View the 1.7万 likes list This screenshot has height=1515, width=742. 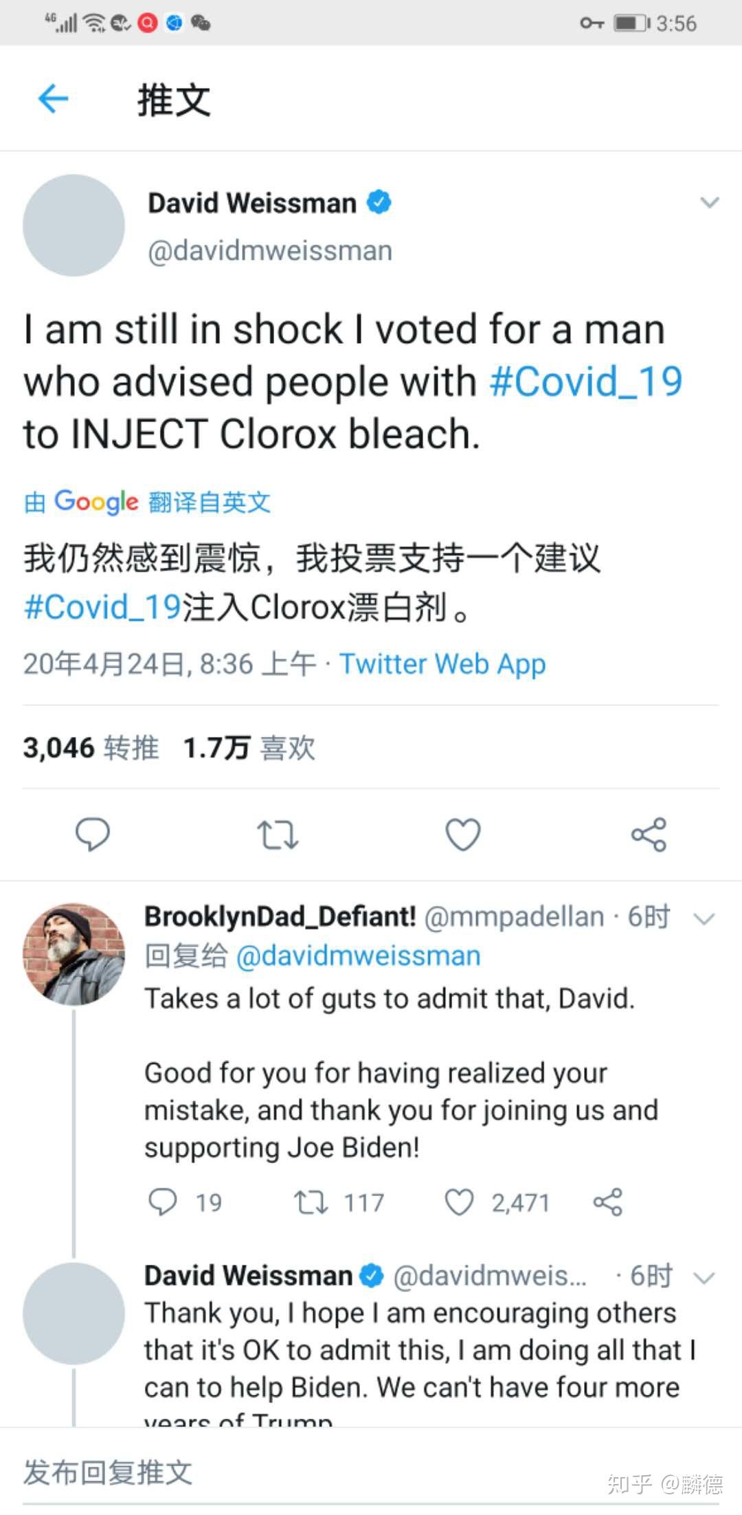(x=249, y=748)
